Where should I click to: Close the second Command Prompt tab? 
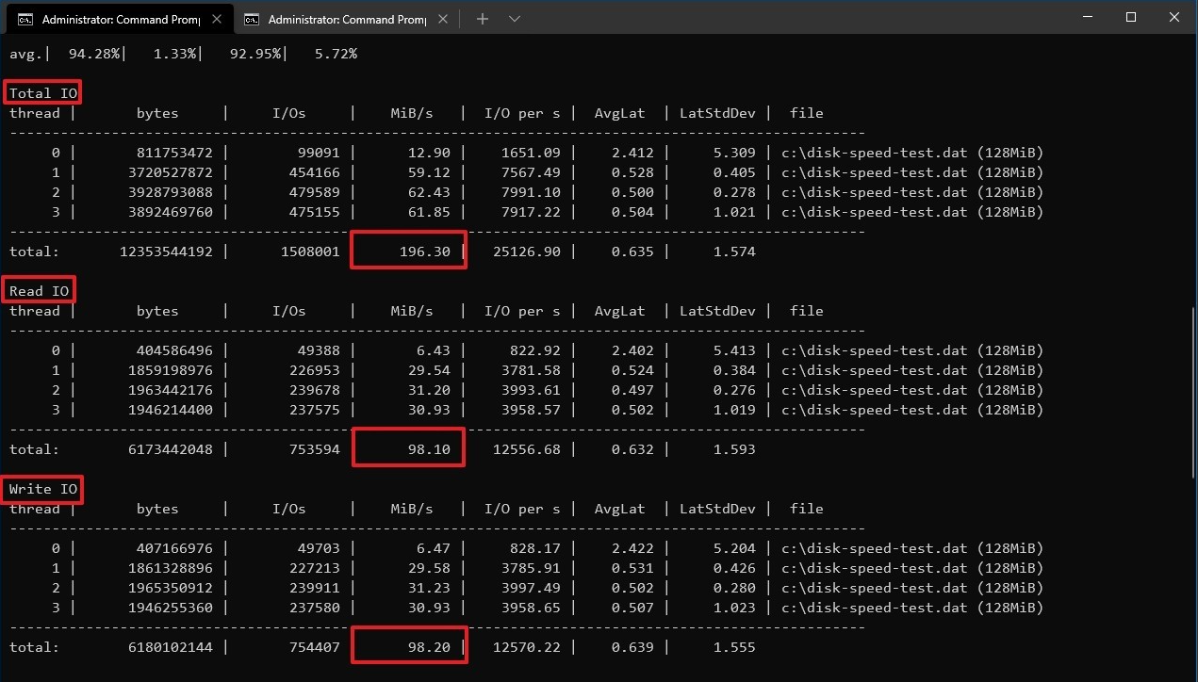click(441, 19)
